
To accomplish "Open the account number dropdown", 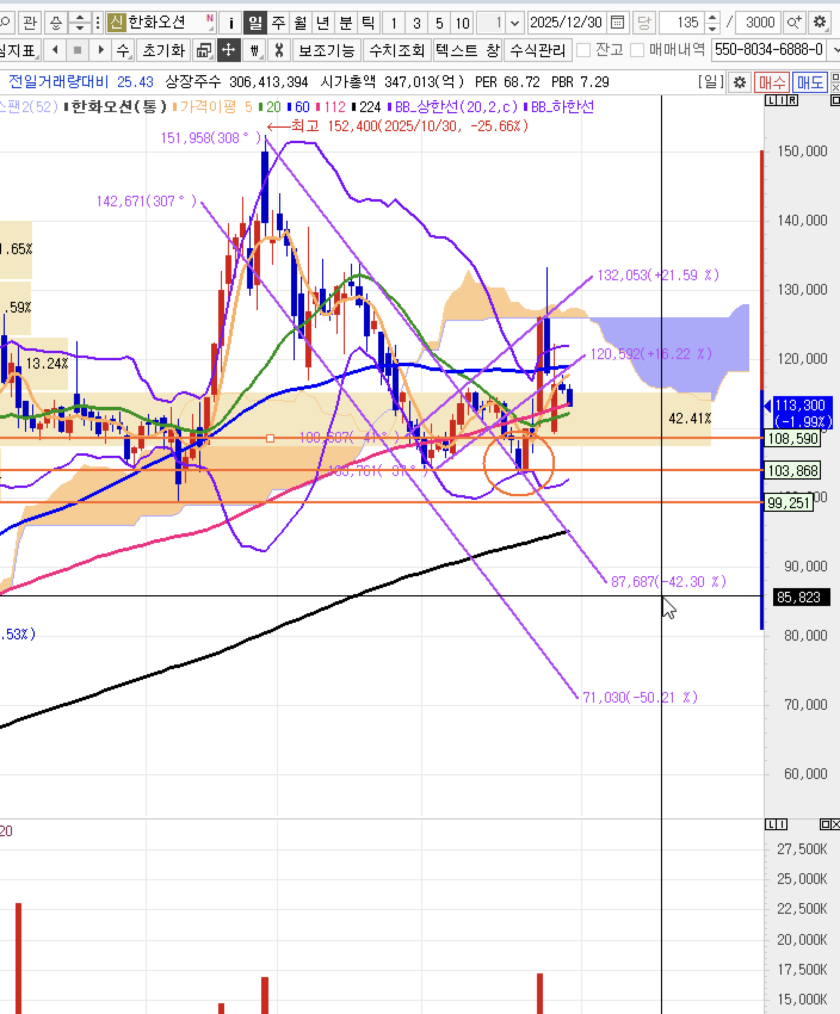I will click(x=835, y=50).
